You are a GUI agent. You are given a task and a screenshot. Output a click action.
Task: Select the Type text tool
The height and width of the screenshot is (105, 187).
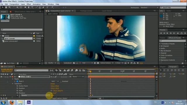[32, 7]
